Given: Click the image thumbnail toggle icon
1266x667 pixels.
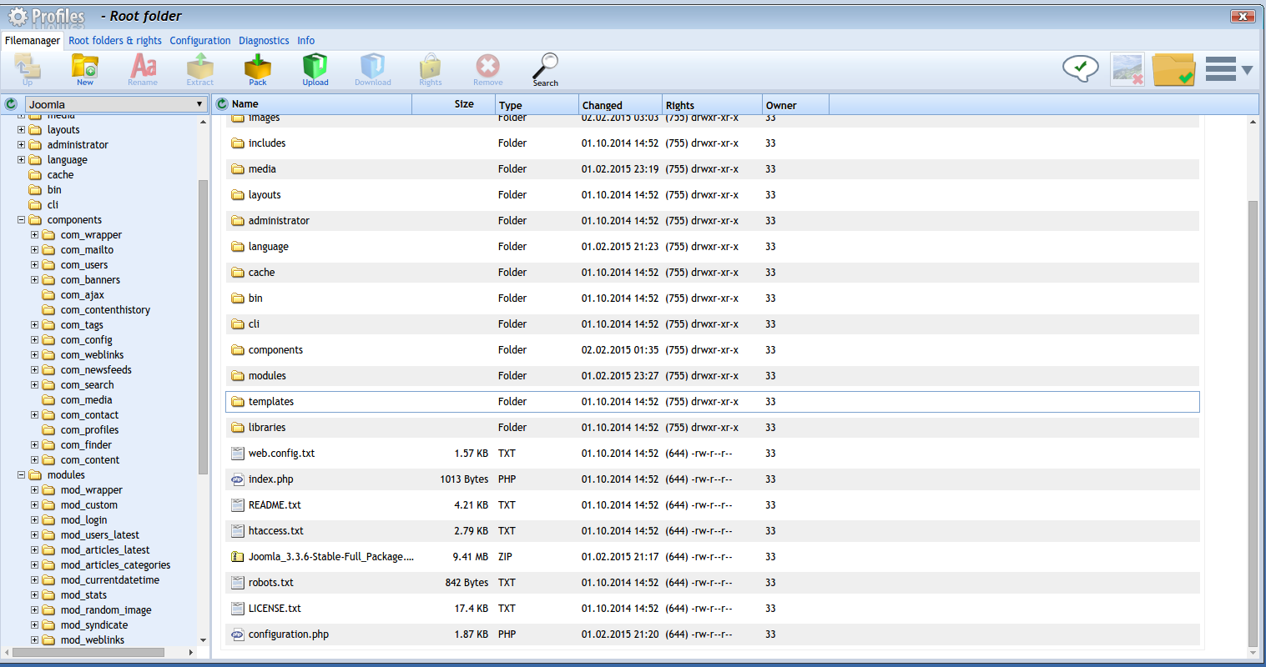Looking at the screenshot, I should click(x=1127, y=69).
